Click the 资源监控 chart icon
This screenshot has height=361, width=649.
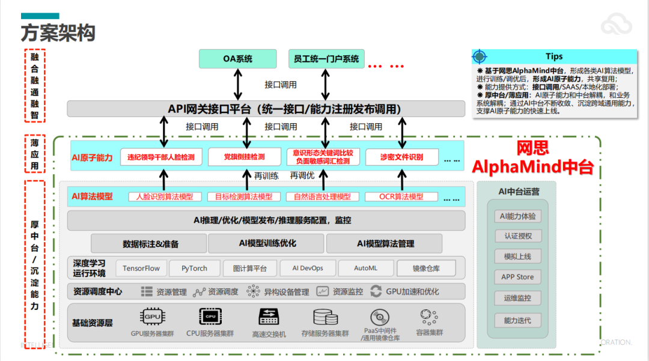coord(323,292)
